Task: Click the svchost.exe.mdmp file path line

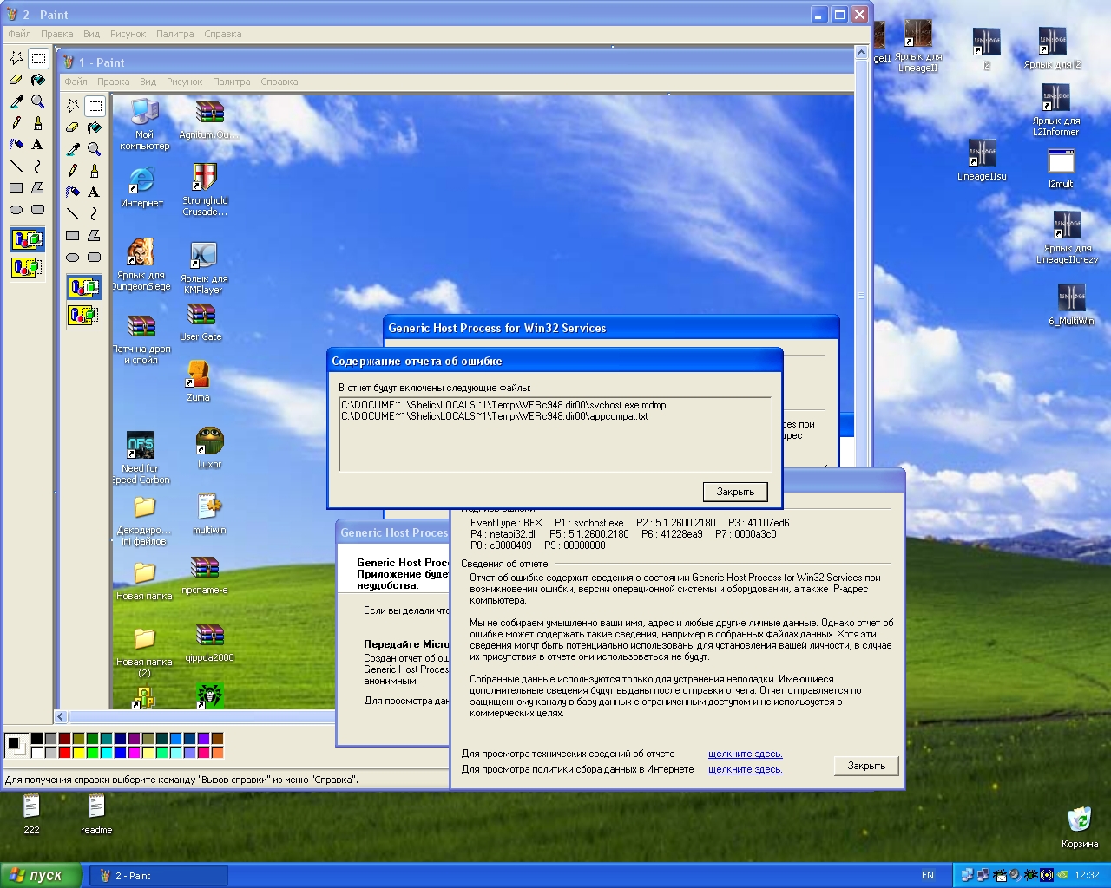Action: 504,405
